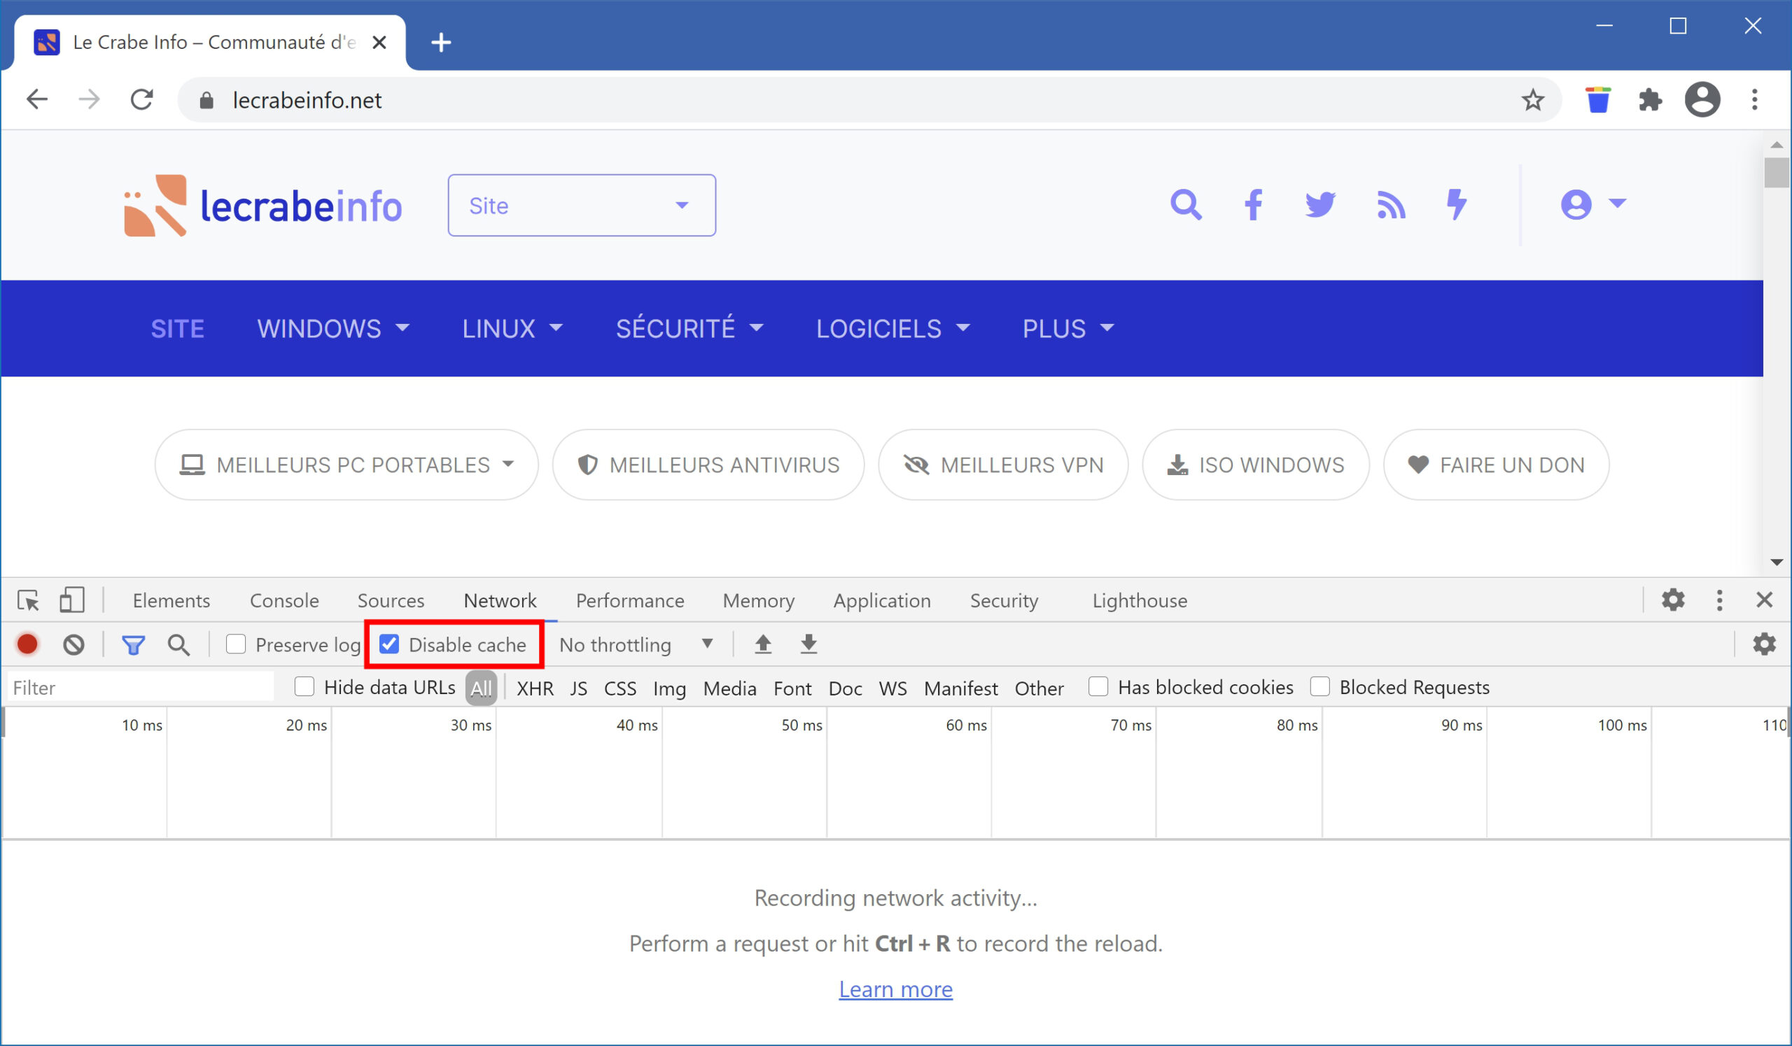This screenshot has height=1046, width=1792.
Task: Open network search magnifier icon
Action: pos(178,645)
